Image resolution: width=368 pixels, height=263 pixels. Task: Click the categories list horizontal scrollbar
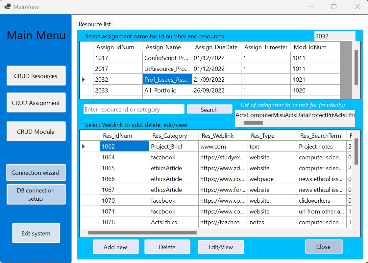(x=253, y=123)
